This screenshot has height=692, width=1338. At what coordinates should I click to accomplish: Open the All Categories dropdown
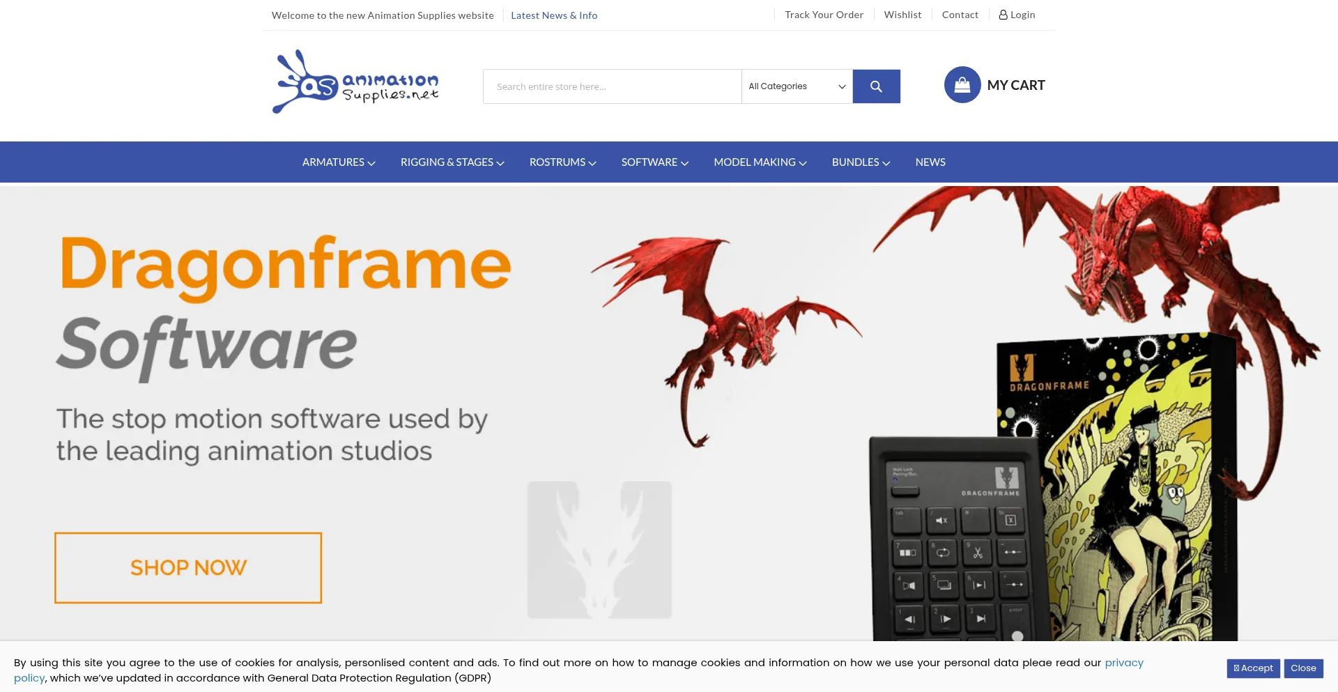(797, 86)
